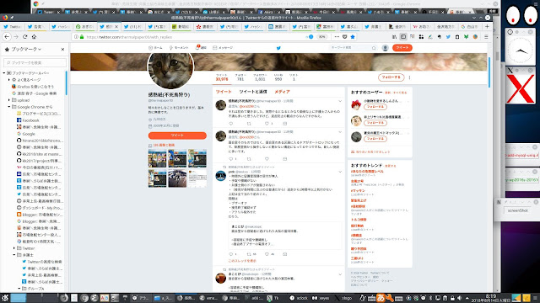Viewport: 540px width, 303px height.
Task: Open a new Firefox tab with plus
Action: pos(487,26)
